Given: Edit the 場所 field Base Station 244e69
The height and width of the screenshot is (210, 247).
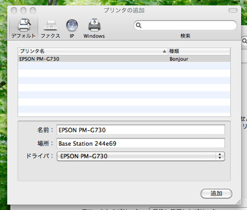Looking at the screenshot, I should click(141, 143).
